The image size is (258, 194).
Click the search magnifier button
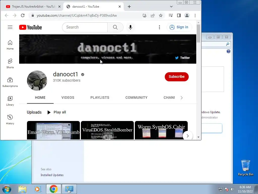[x=115, y=27]
